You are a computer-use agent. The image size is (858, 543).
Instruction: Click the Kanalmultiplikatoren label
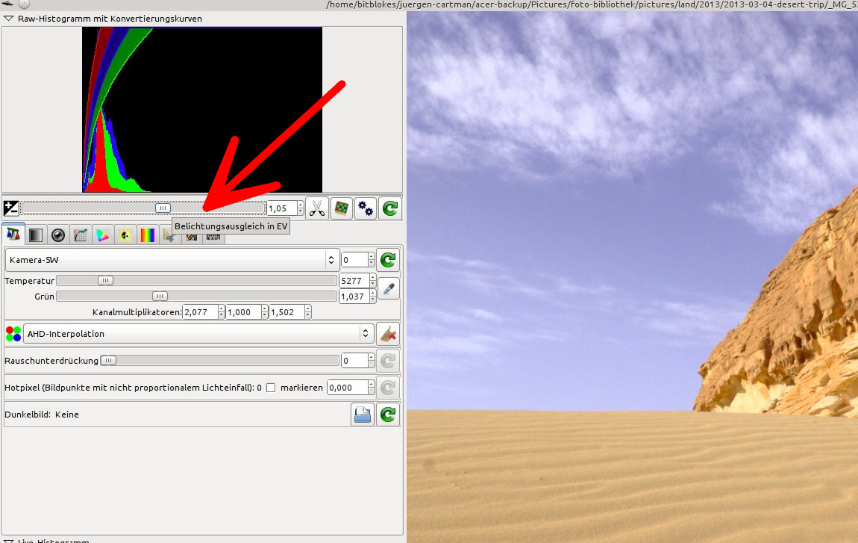(137, 312)
